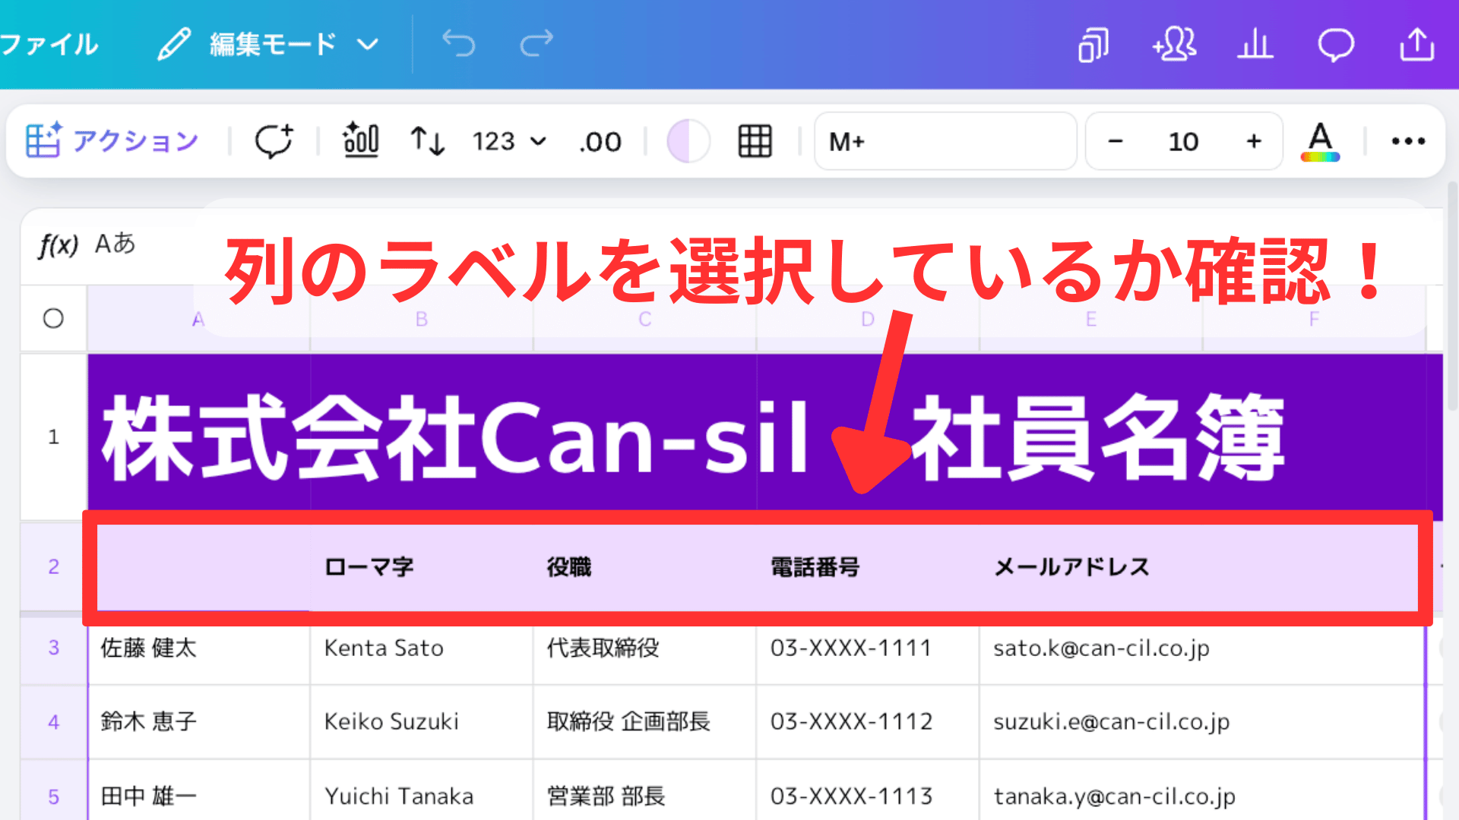1459x820 pixels.
Task: Open the 編集モード dropdown
Action: coord(293,44)
